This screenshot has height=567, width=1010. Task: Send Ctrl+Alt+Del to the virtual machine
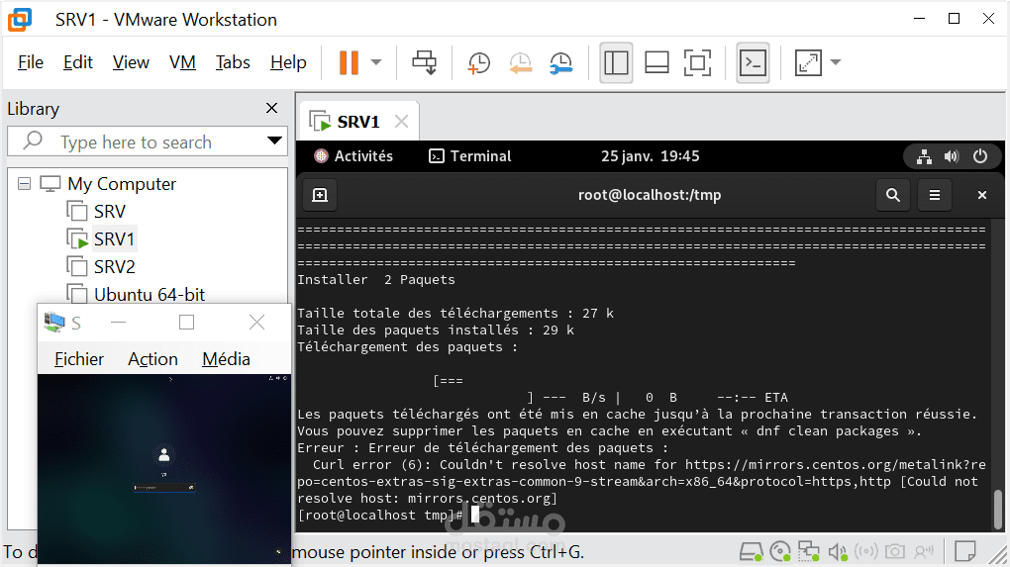coord(425,62)
